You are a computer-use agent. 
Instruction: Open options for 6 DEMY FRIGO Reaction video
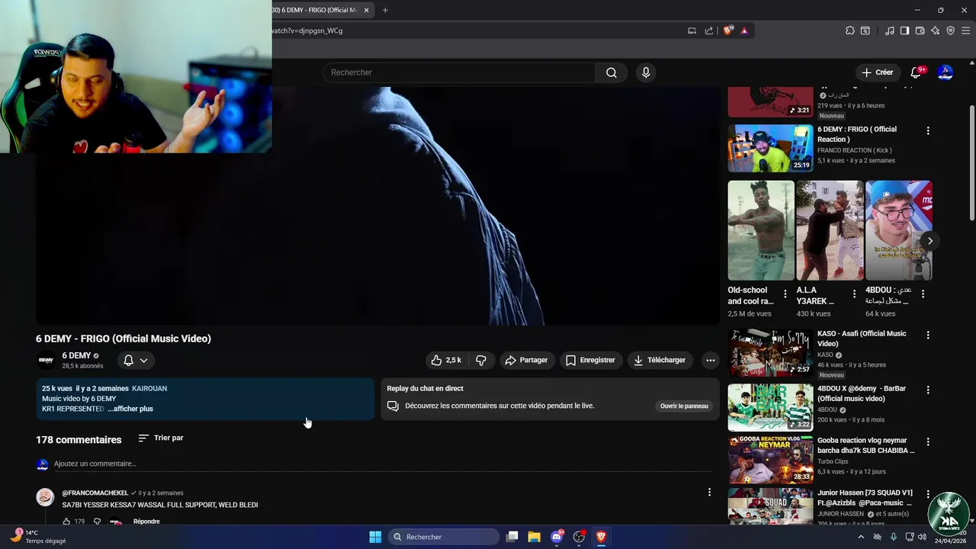click(x=928, y=130)
